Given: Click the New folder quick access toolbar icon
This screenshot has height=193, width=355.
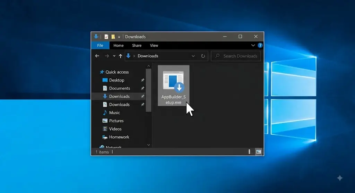Looking at the screenshot, I should click(x=113, y=37).
